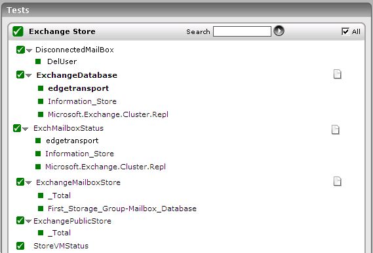This screenshot has width=373, height=253.
Task: Open Microsoft.Exchange.Cluster.Repl text under ExchMailboxStatus
Action: pos(106,167)
